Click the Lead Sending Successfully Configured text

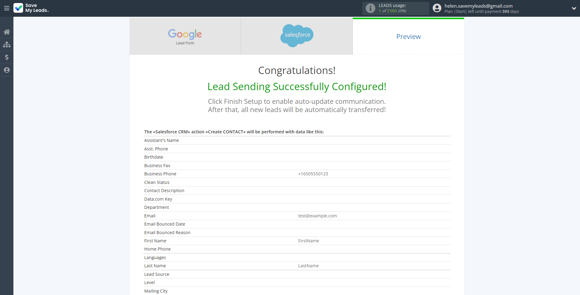point(297,86)
